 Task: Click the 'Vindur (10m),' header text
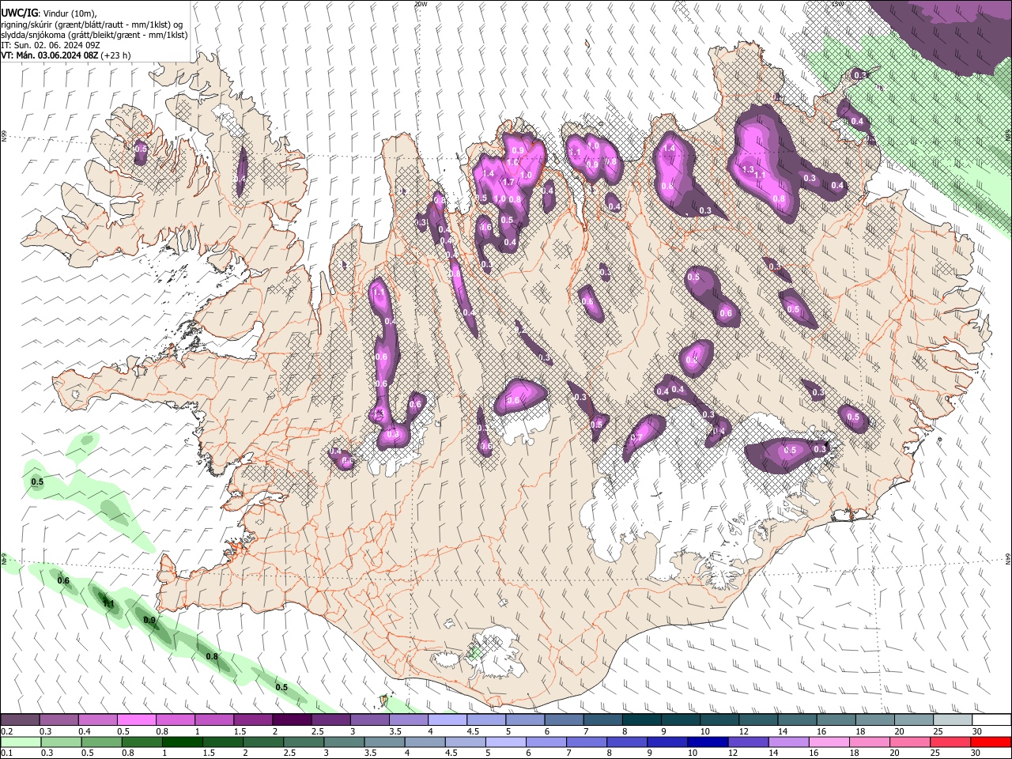click(x=69, y=13)
